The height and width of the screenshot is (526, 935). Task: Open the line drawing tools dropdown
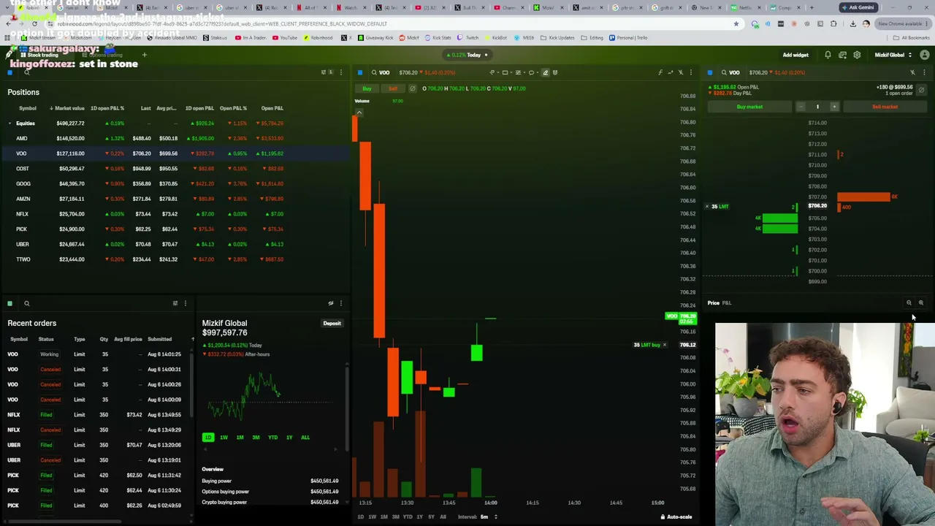(494, 72)
